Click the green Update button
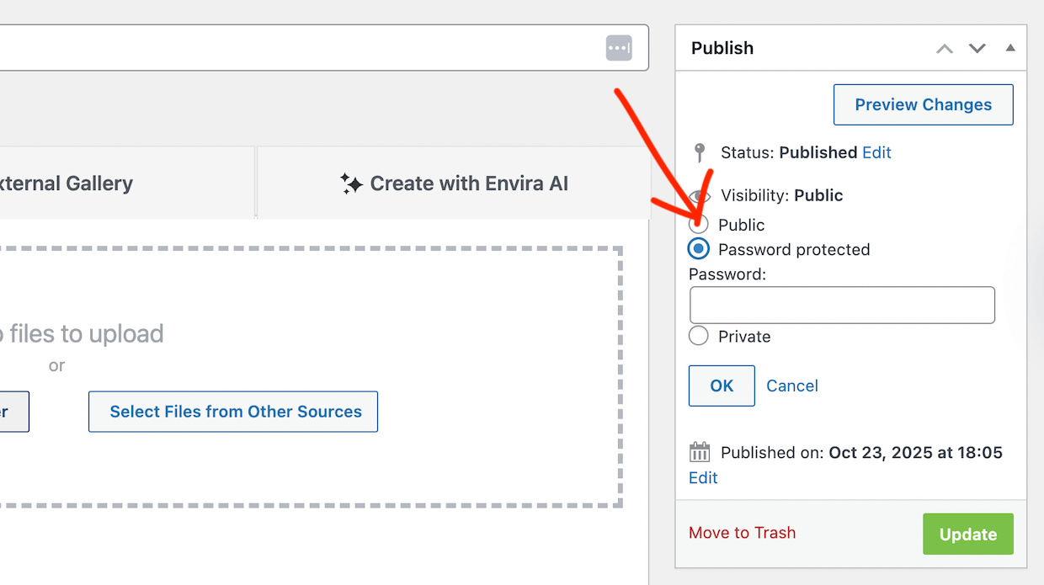1044x585 pixels. 968,534
